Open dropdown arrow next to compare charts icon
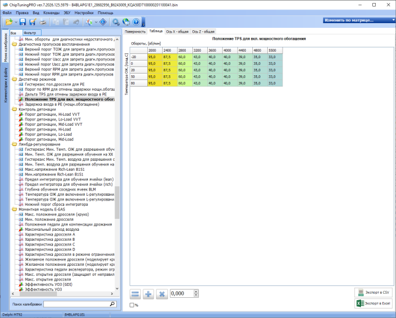The height and width of the screenshot is (318, 396). pyautogui.click(x=96, y=23)
